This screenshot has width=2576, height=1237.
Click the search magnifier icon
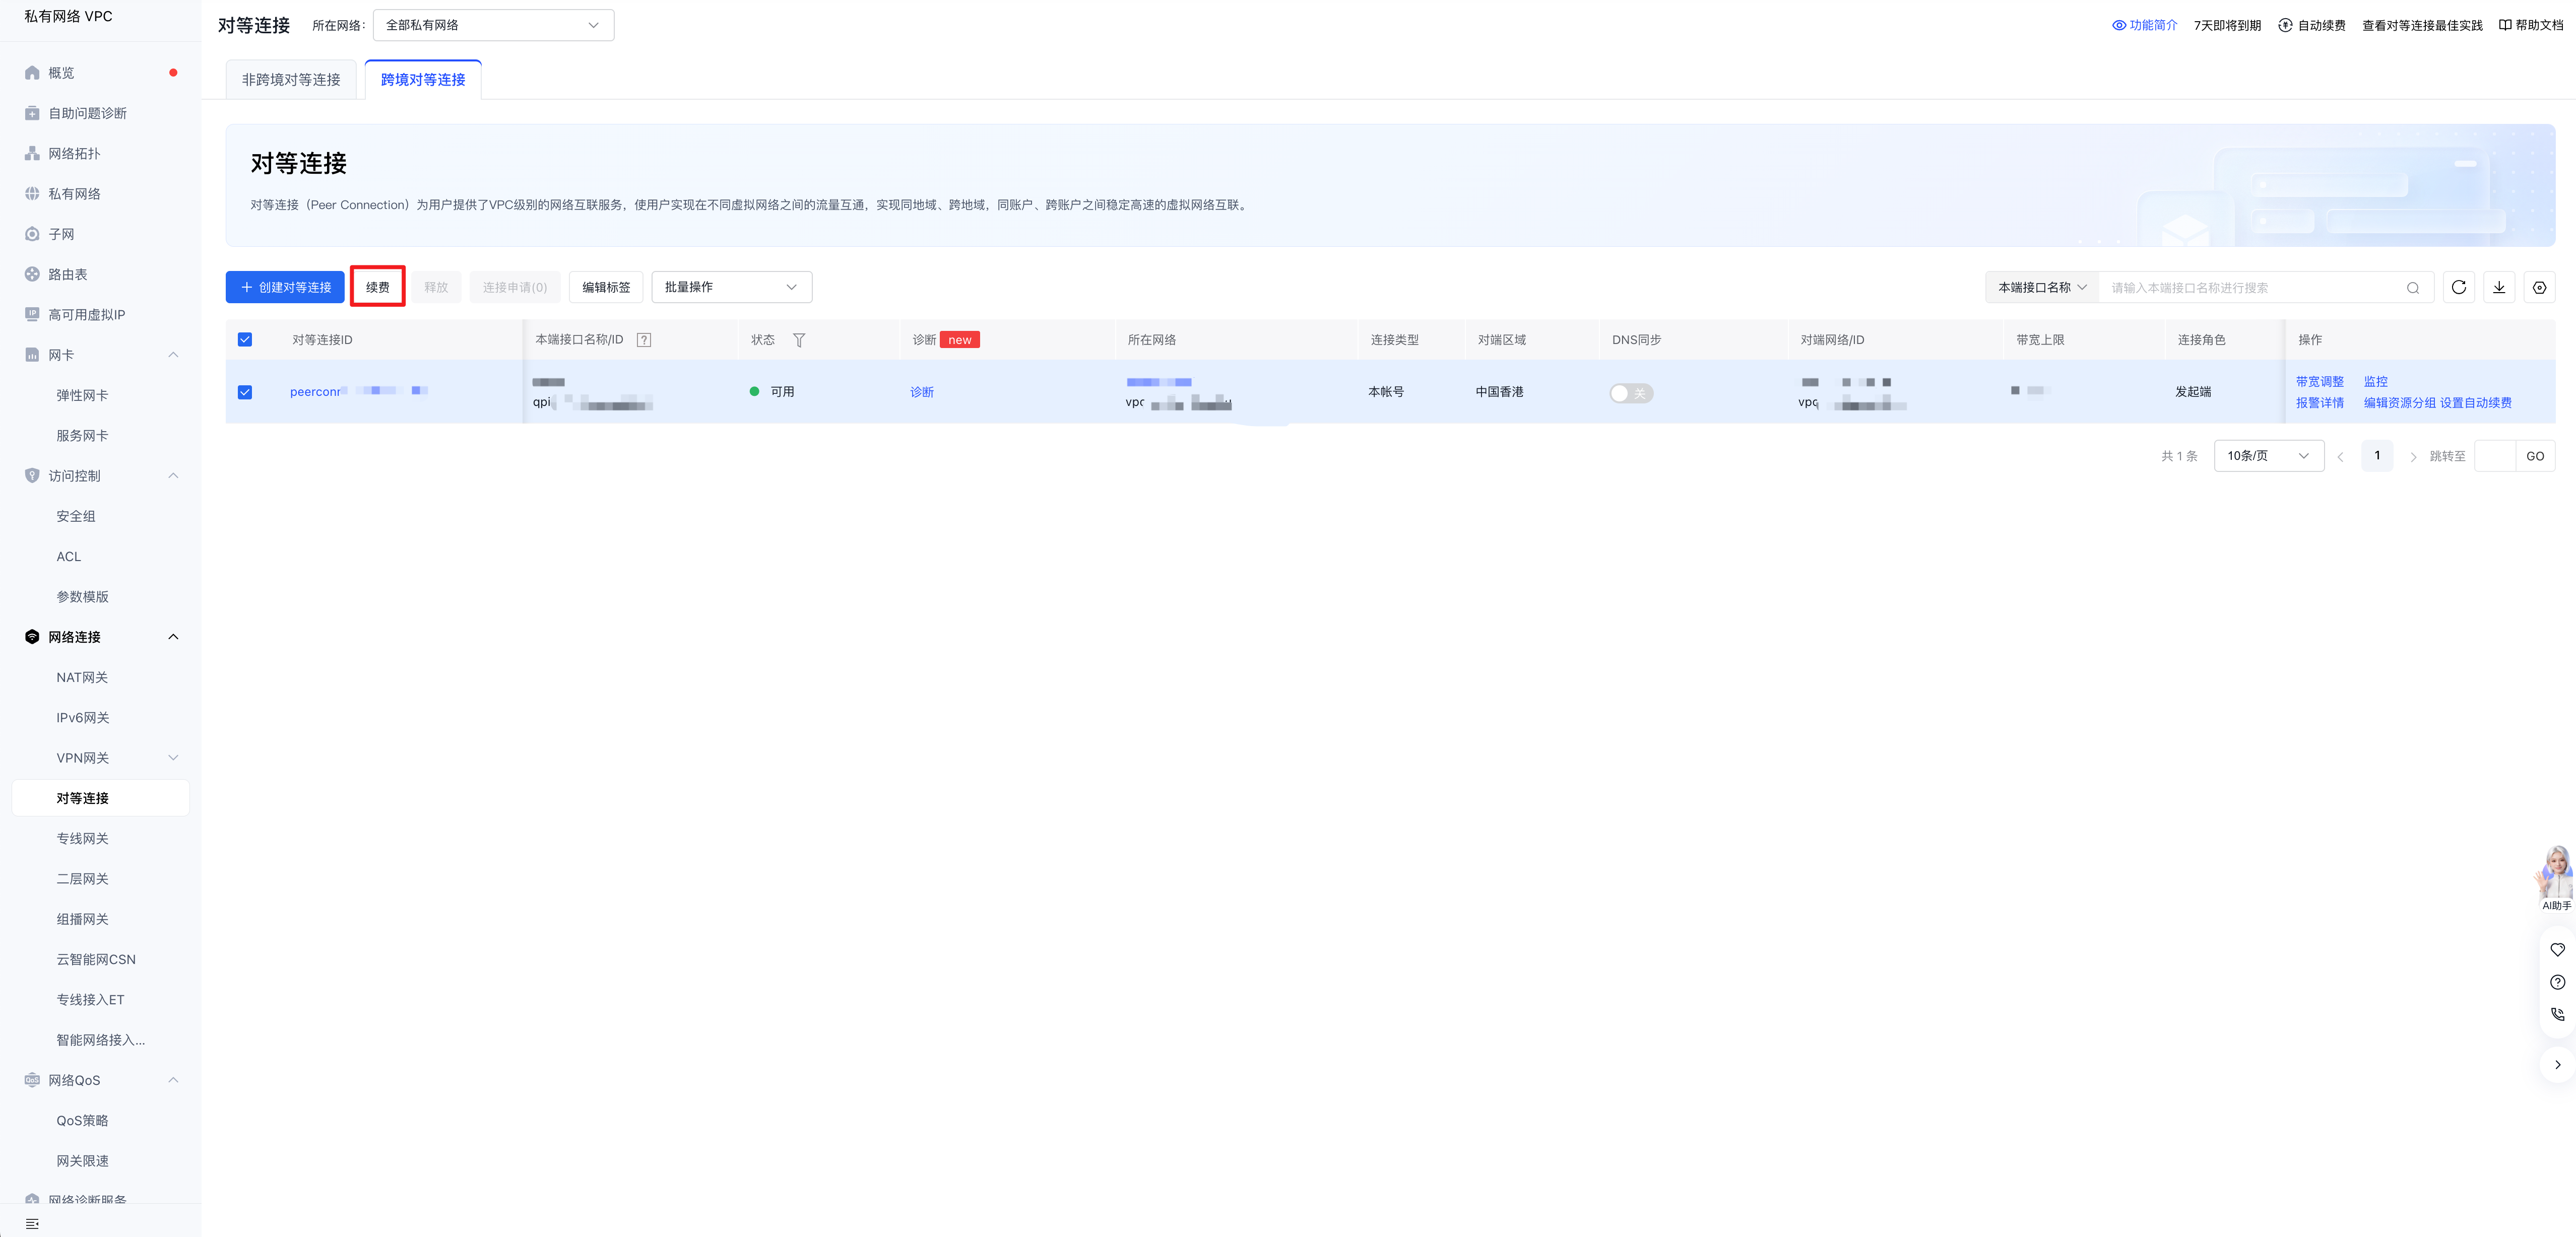[x=2413, y=288]
